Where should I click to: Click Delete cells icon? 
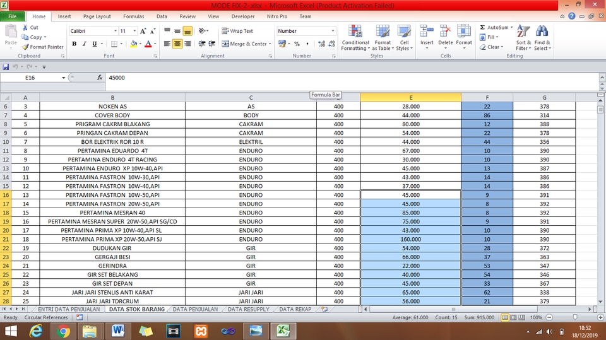click(445, 32)
